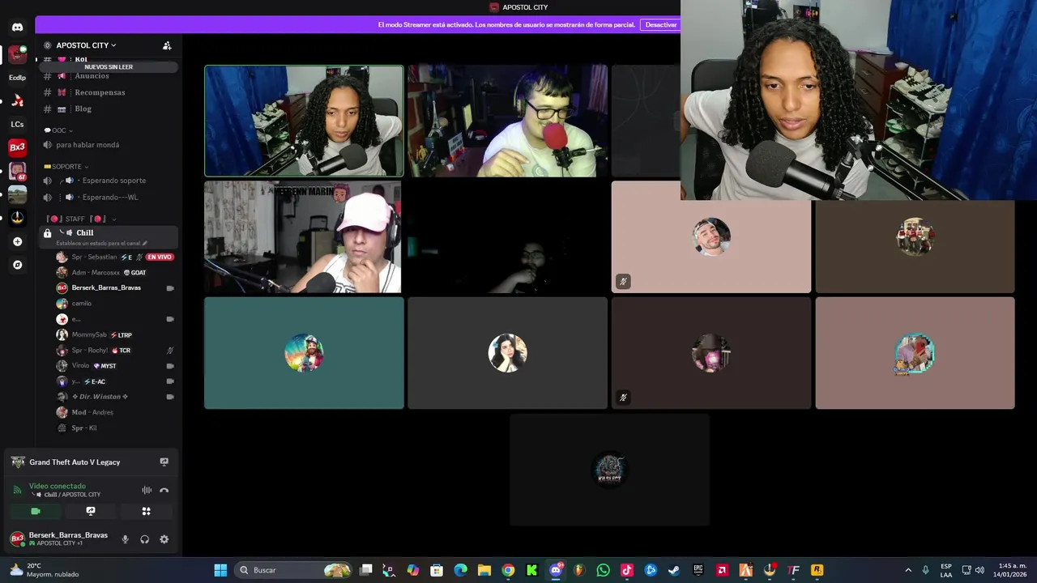Stream Grand Theft Auto V Legacy
Screen dimensions: 1037x583
coord(164,462)
